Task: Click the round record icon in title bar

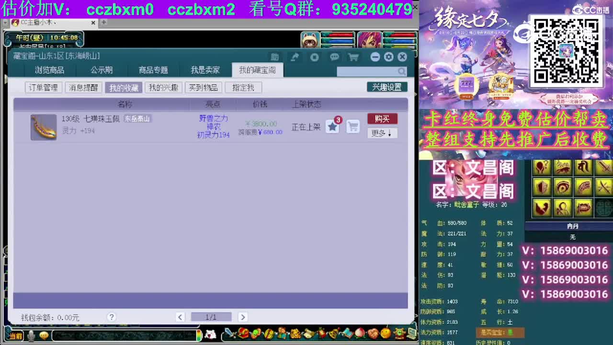Action: [x=314, y=57]
